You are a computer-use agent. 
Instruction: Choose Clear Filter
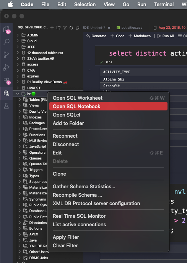[108, 245]
